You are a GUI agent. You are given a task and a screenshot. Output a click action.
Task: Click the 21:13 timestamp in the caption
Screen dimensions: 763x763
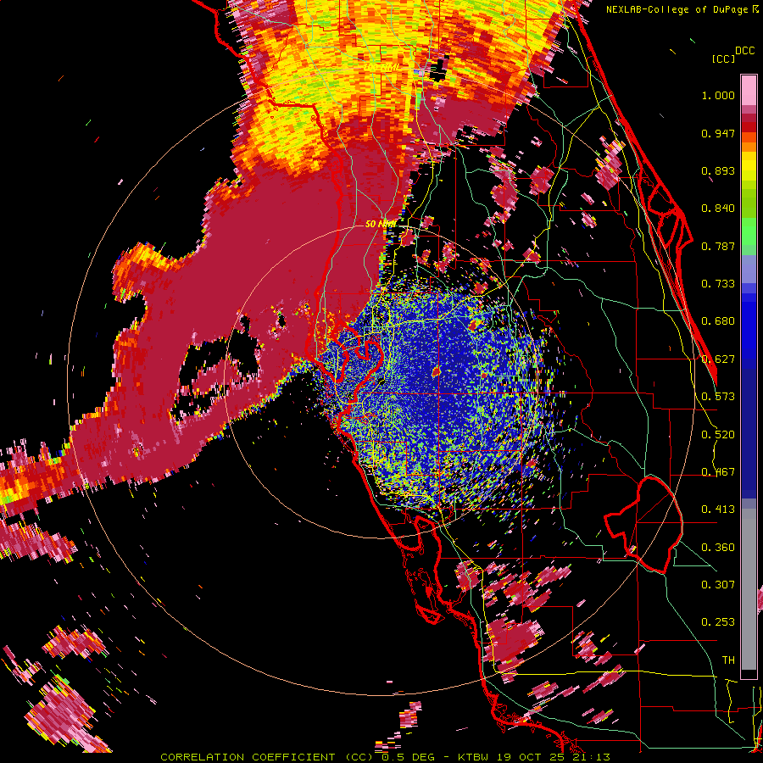(590, 757)
